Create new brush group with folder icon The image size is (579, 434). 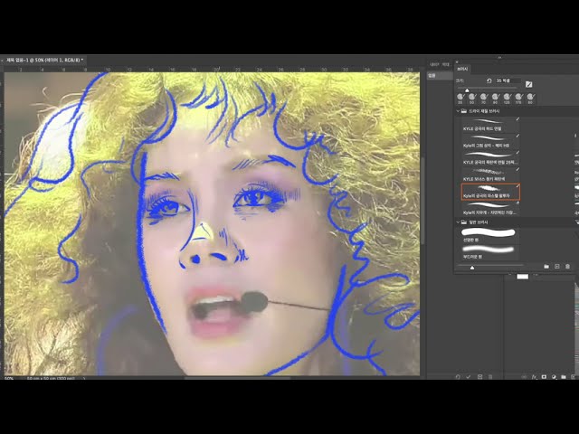(546, 267)
